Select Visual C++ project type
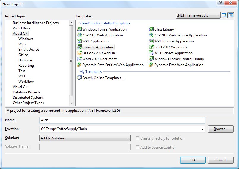Image resolution: width=239 pixels, height=169 pixels. point(21,87)
